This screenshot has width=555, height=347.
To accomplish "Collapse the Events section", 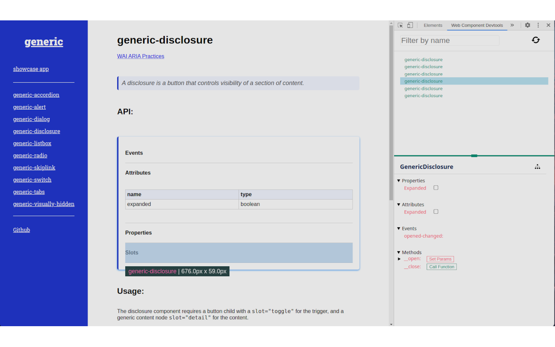I will coord(399,228).
